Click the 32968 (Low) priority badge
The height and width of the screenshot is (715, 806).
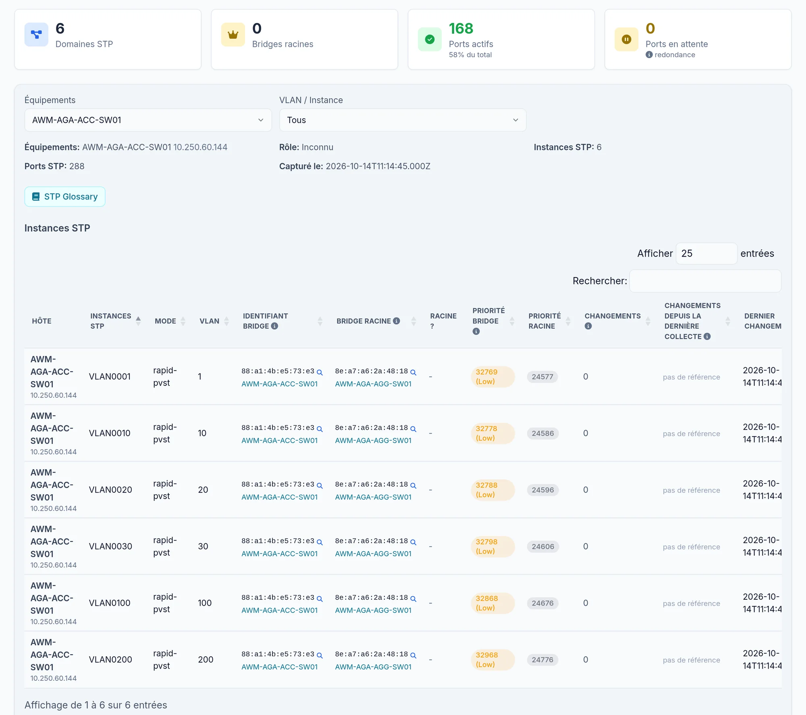pyautogui.click(x=492, y=660)
